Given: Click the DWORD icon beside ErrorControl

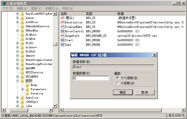Looking at the screenshot, I should pos(62,31).
